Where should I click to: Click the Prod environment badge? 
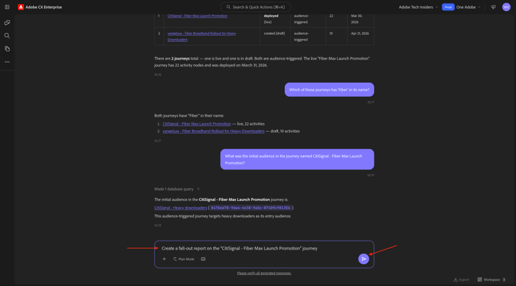(x=448, y=7)
